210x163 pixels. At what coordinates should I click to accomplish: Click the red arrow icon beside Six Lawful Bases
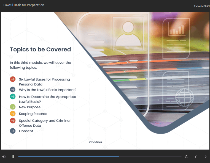tap(13, 79)
